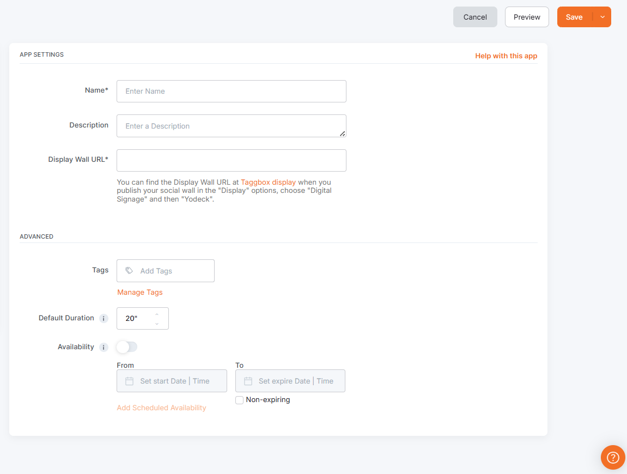Click the Default Duration info icon

[104, 318]
